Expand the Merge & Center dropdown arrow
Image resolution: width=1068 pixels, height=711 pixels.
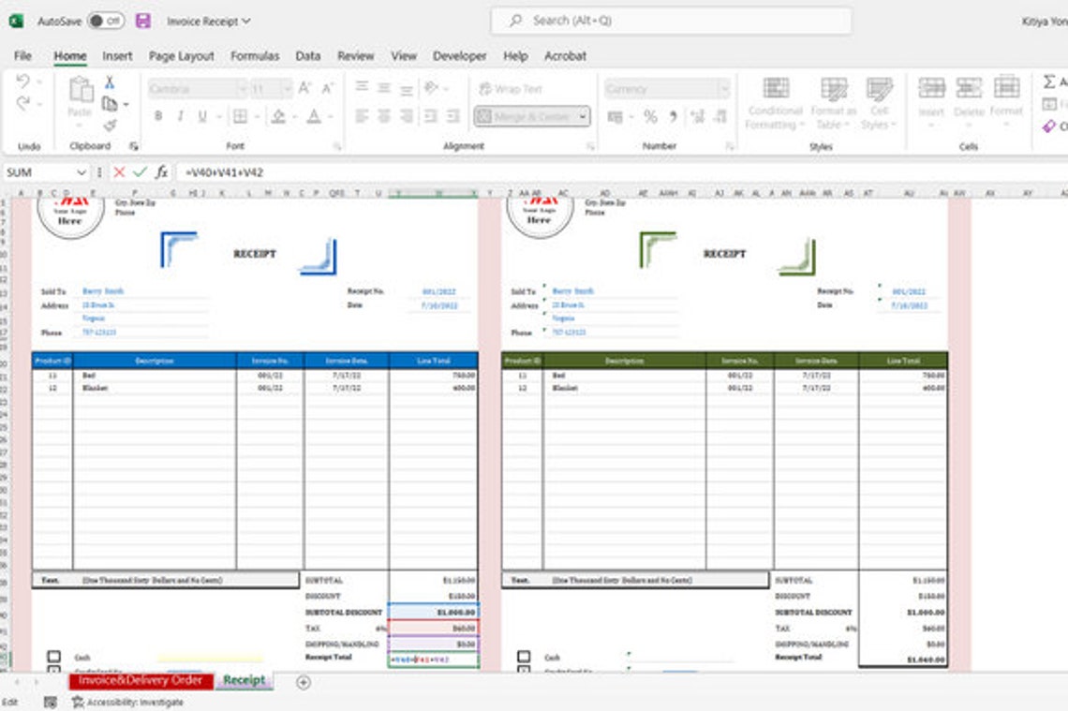tap(583, 117)
